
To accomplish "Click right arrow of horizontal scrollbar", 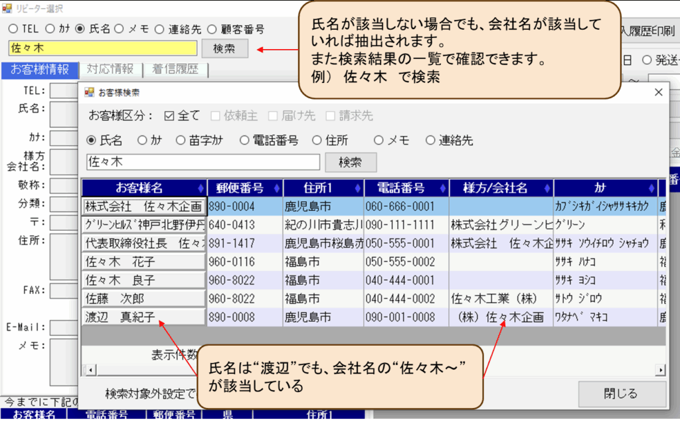I will click(661, 370).
